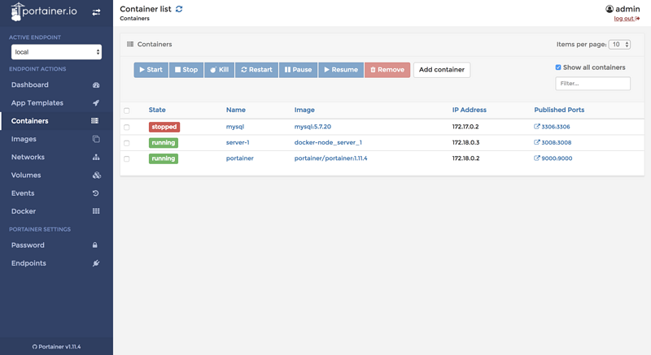This screenshot has height=355, width=651.
Task: Tick the checkbox for the portainer container
Action: 126,159
